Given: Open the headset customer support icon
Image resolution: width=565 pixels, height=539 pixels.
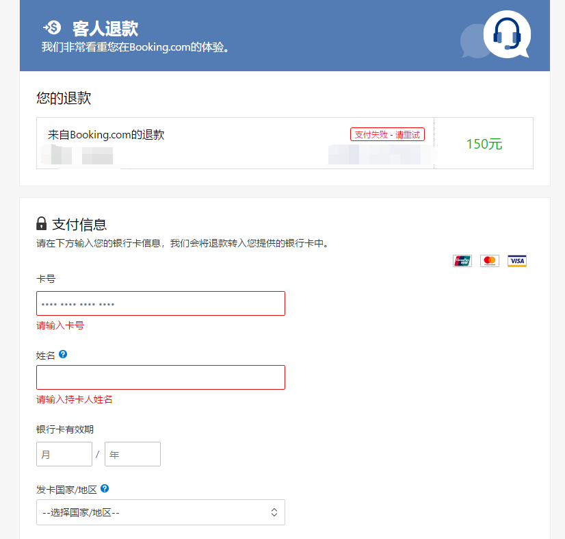Looking at the screenshot, I should coord(507,34).
